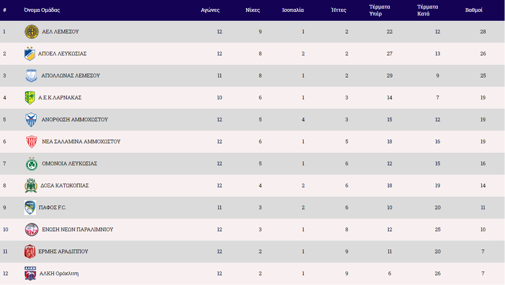Screen dimensions: 505x285
Task: Click Α.Ε.Κ. ΛΑΡΝΑΚΑΣ goals-against value 7
Action: click(438, 98)
